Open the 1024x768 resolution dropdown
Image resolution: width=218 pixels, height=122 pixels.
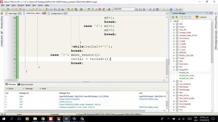(x=133, y=9)
